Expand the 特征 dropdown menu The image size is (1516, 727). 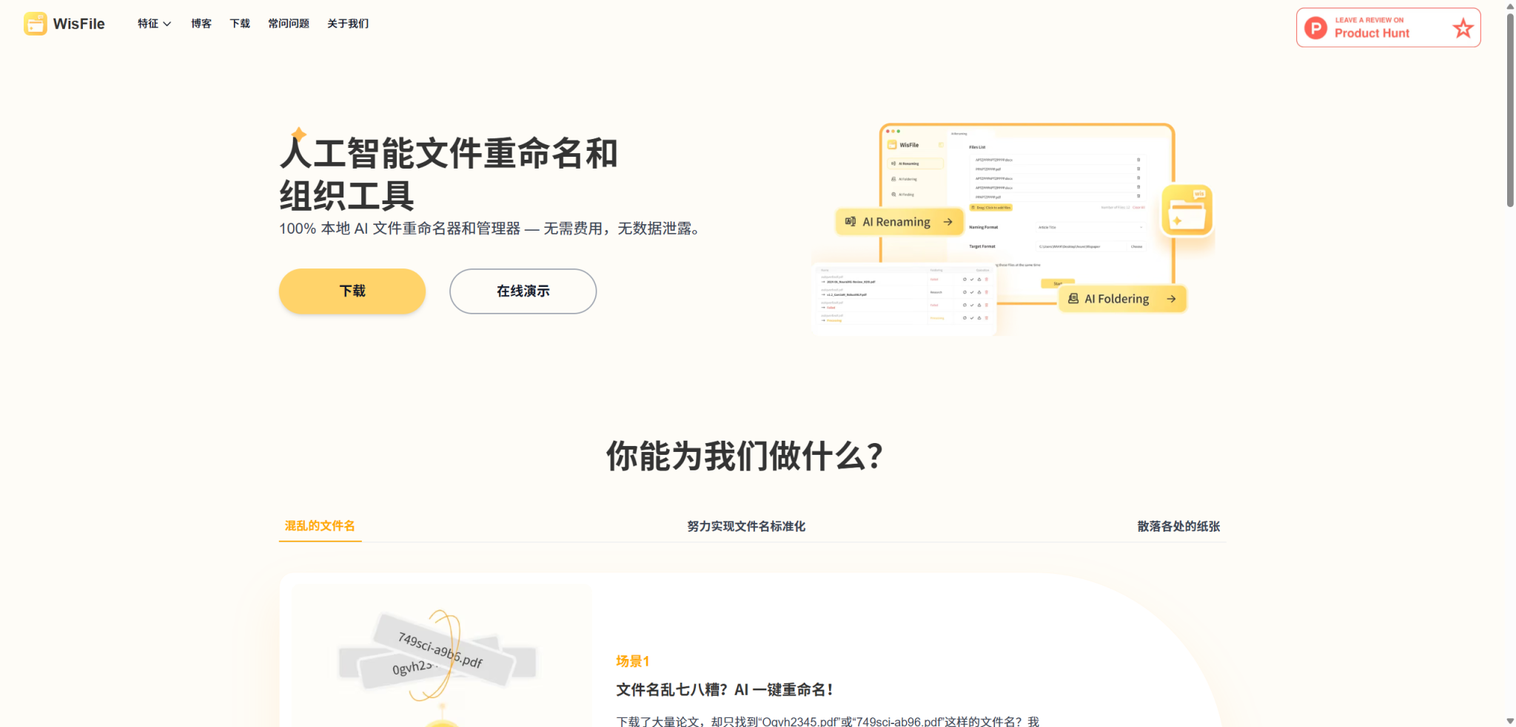point(154,24)
